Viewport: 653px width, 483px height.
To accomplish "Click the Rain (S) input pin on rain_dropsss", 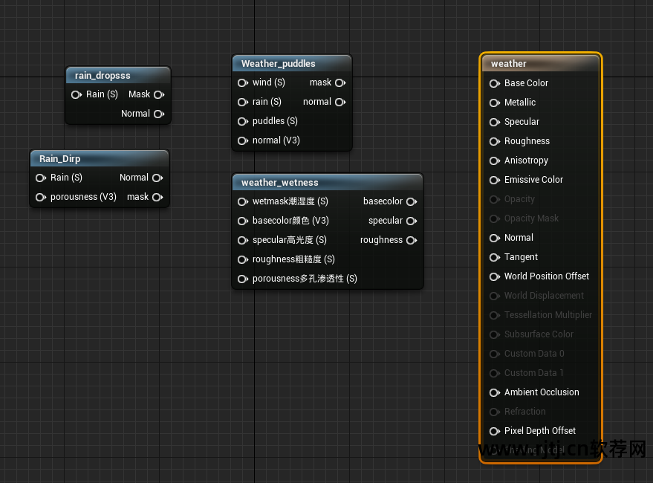I will [77, 94].
